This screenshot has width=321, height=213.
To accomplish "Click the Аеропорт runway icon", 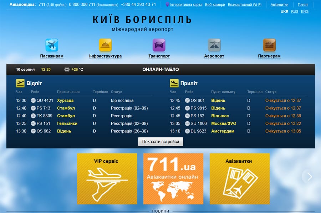I will coord(214,45).
